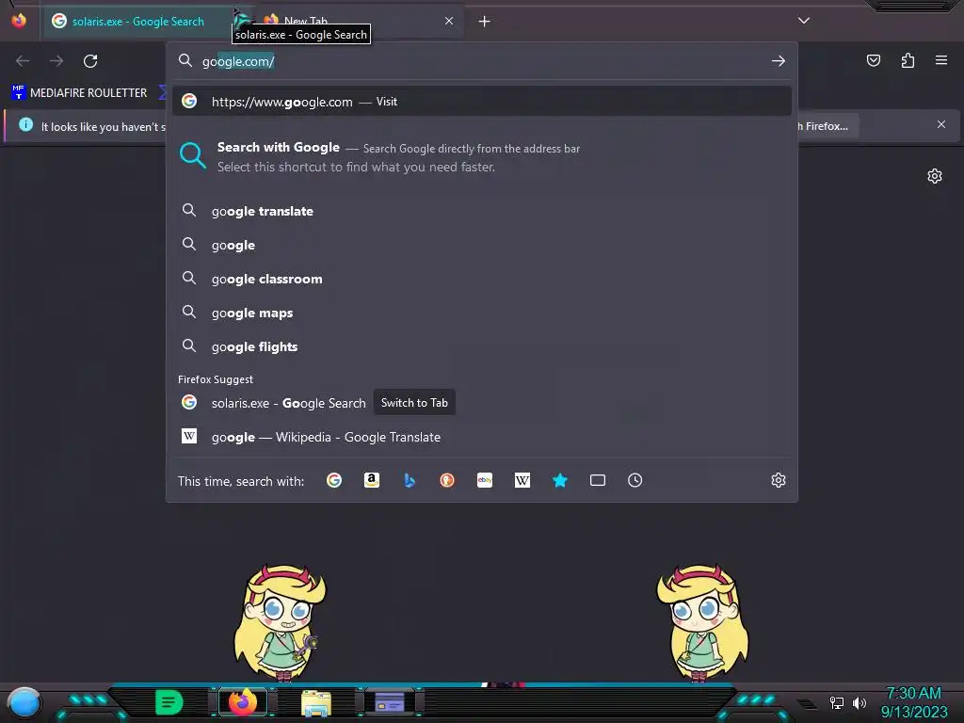Screen dimensions: 964x723
Task: Switch to the solaris.exe - Google Search tab
Action: (137, 22)
